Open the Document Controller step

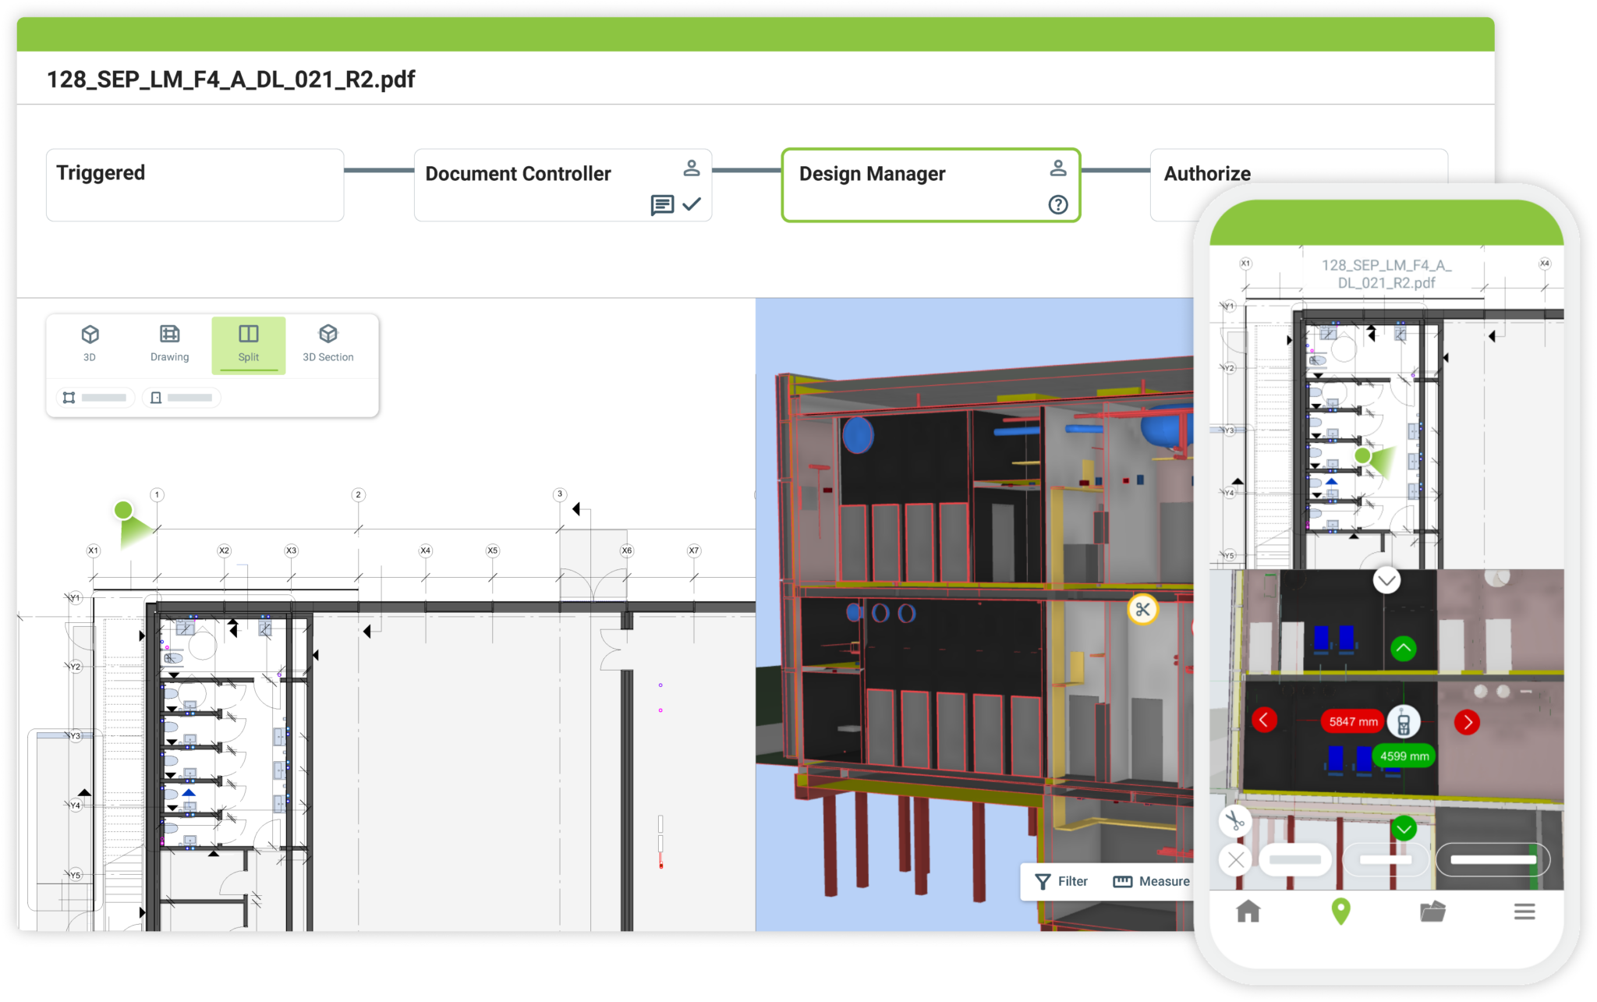click(562, 186)
